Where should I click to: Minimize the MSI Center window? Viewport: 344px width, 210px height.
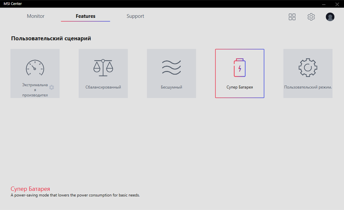[x=324, y=4]
